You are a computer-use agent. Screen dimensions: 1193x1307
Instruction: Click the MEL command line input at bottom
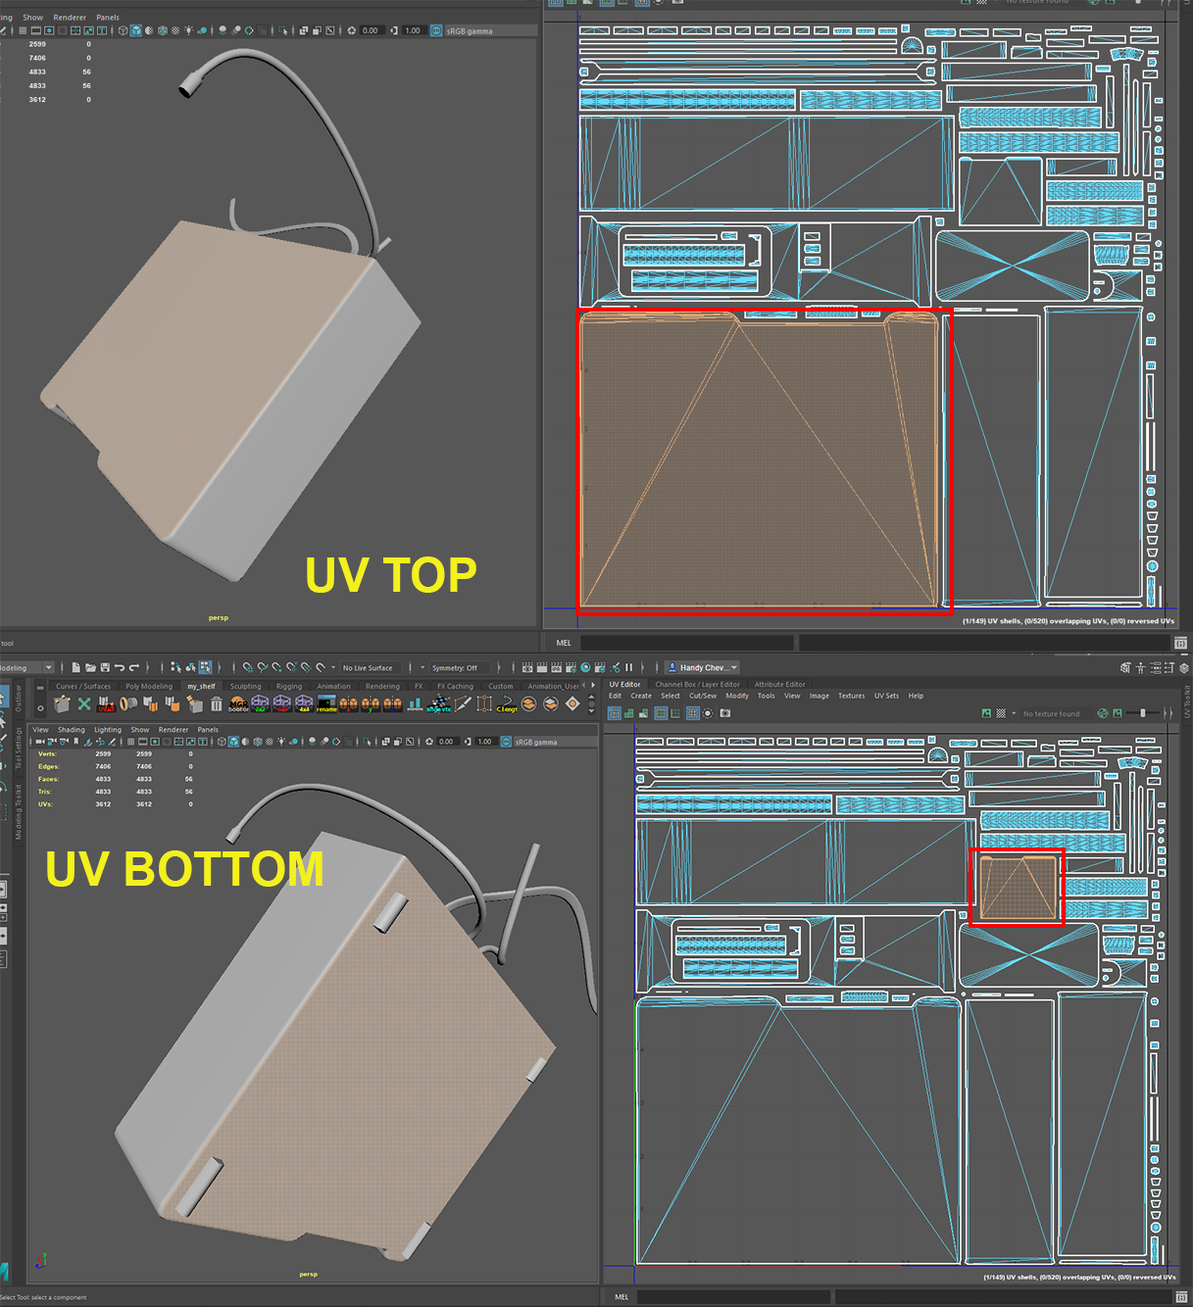coord(733,1296)
